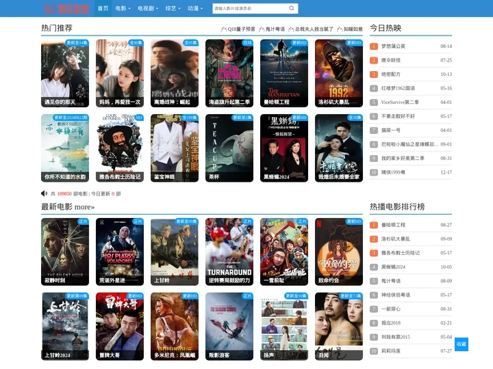Open the 妈妈，再爱我一次 poster
493x369 pixels.
tap(119, 73)
